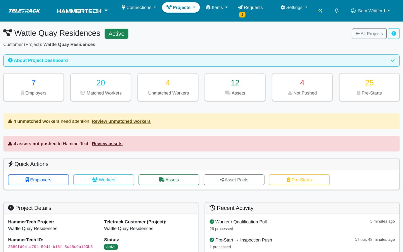Viewport: 403px width, 252px height.
Task: Open the Items menu
Action: coord(217,7)
